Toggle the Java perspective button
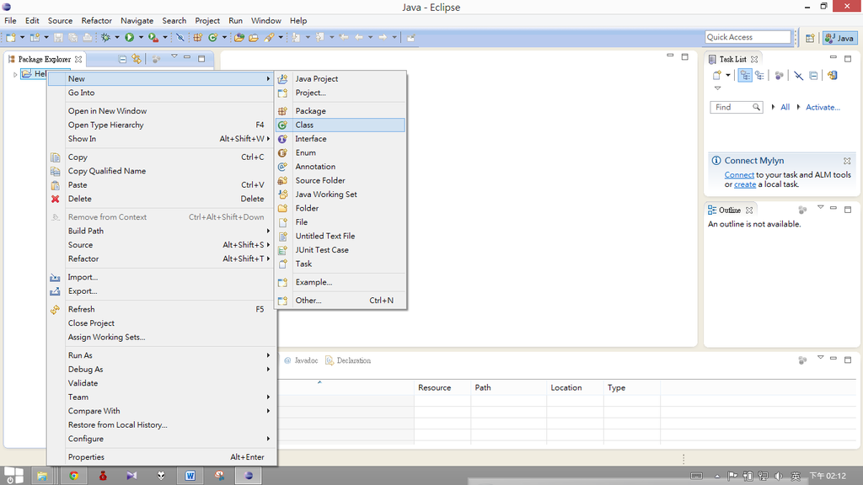Screen dimensions: 863x485 (x=839, y=38)
